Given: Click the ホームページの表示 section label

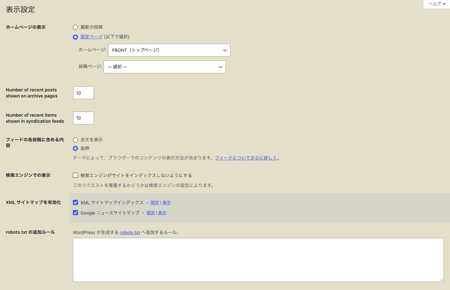Looking at the screenshot, I should pyautogui.click(x=26, y=27).
